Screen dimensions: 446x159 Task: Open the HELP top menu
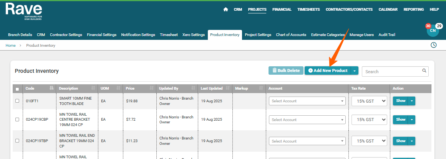point(434,9)
